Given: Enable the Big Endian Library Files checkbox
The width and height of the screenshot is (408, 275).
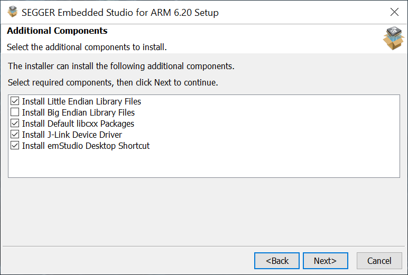Looking at the screenshot, I should (x=15, y=112).
